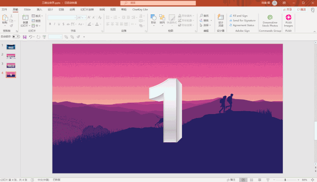Image resolution: width=317 pixels, height=182 pixels.
Task: Click Dreamstime Stock Photos icon
Action: point(270,17)
